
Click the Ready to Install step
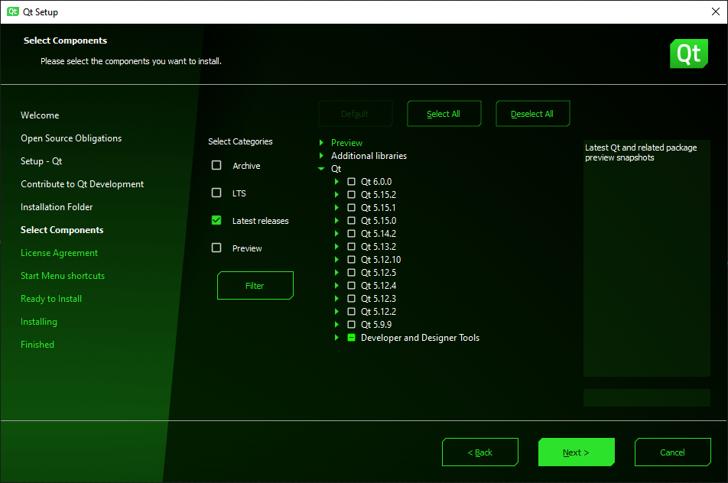pos(51,298)
